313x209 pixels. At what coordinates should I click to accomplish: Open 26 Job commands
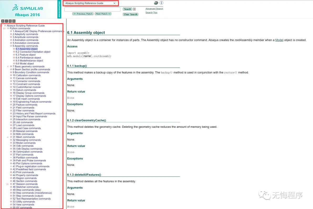[23, 122]
